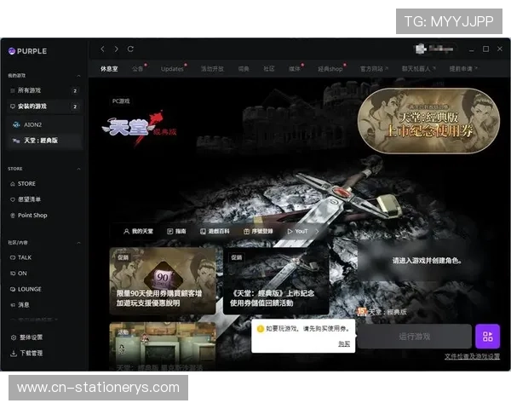The width and height of the screenshot is (511, 409).
Task: Click 购买 link in the tooltip
Action: pyautogui.click(x=344, y=343)
